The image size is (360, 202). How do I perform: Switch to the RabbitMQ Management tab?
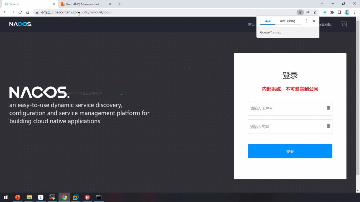pyautogui.click(x=85, y=4)
